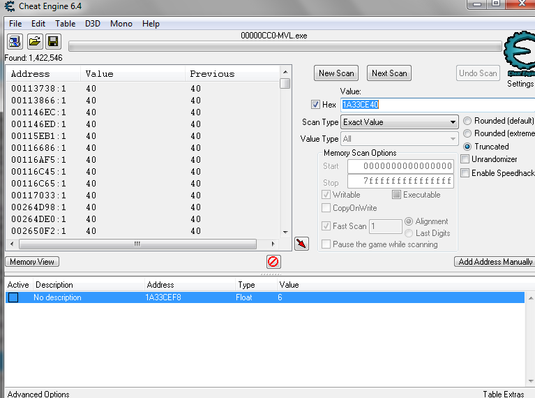The height and width of the screenshot is (398, 535).
Task: Click the Open Process icon
Action: 15,41
